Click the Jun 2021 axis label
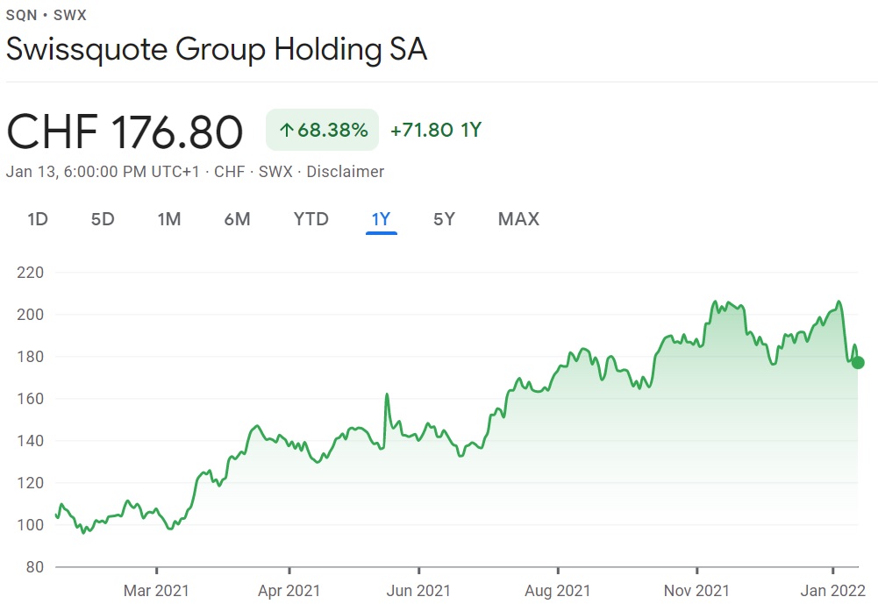 pos(419,591)
